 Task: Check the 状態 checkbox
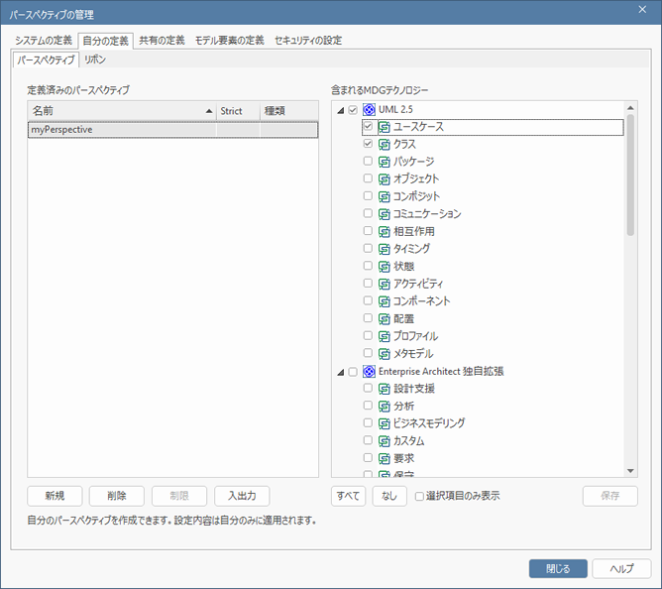(x=368, y=266)
